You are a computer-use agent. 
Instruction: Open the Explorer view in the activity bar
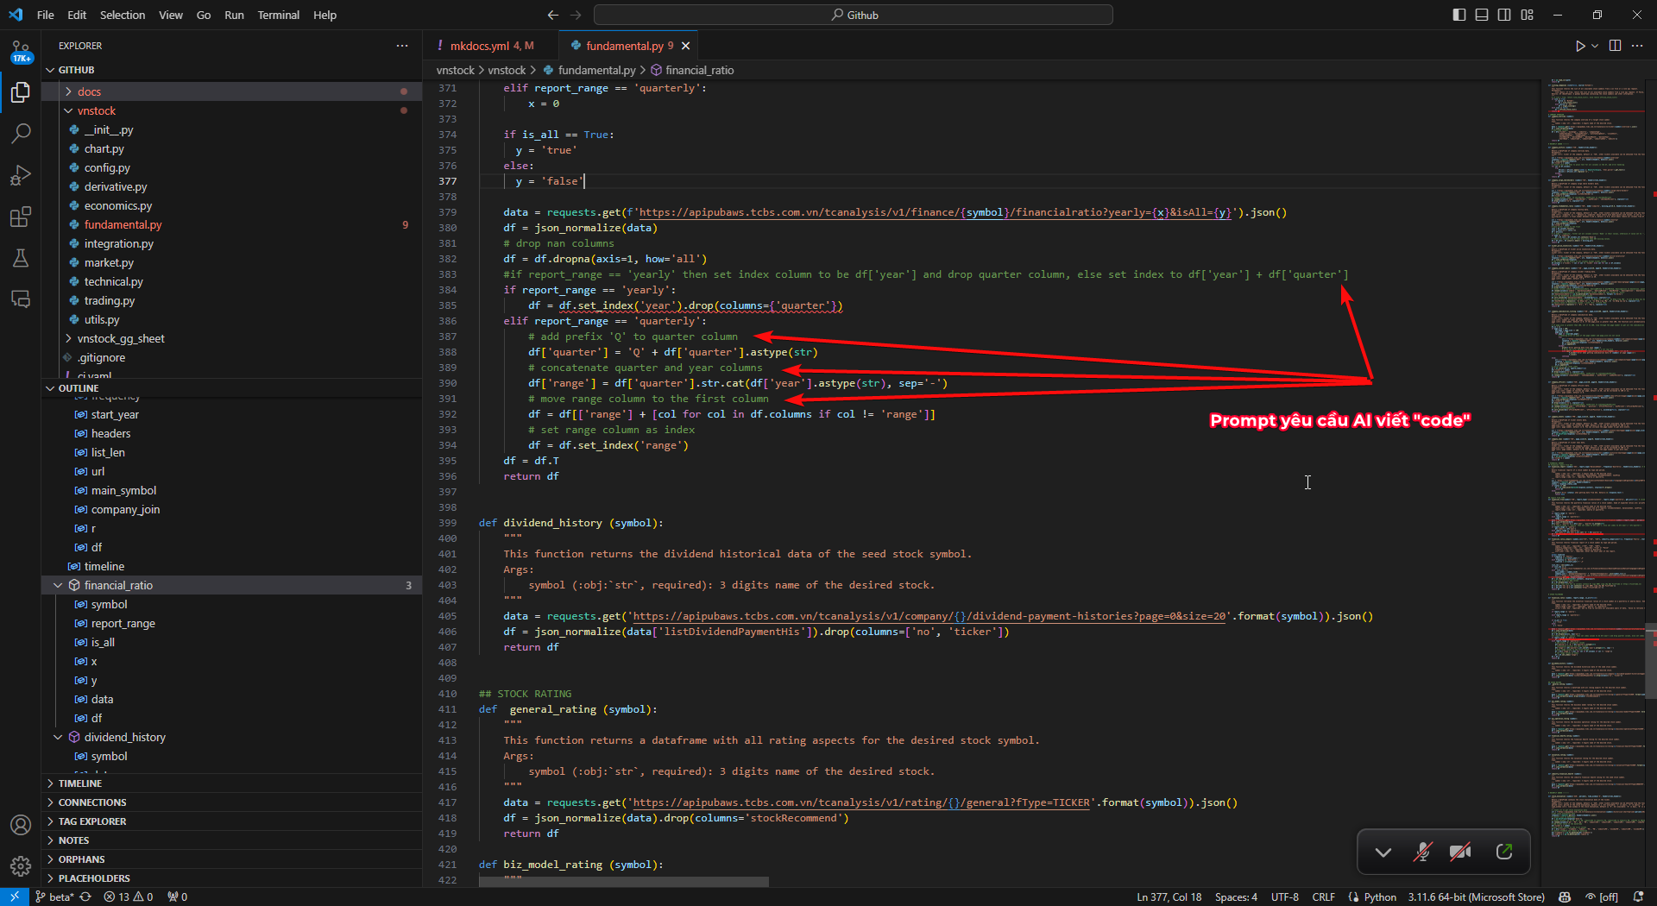pos(21,91)
